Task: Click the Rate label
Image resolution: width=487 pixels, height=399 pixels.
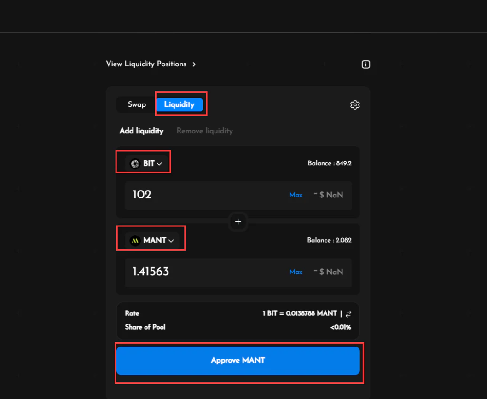Action: tap(132, 313)
